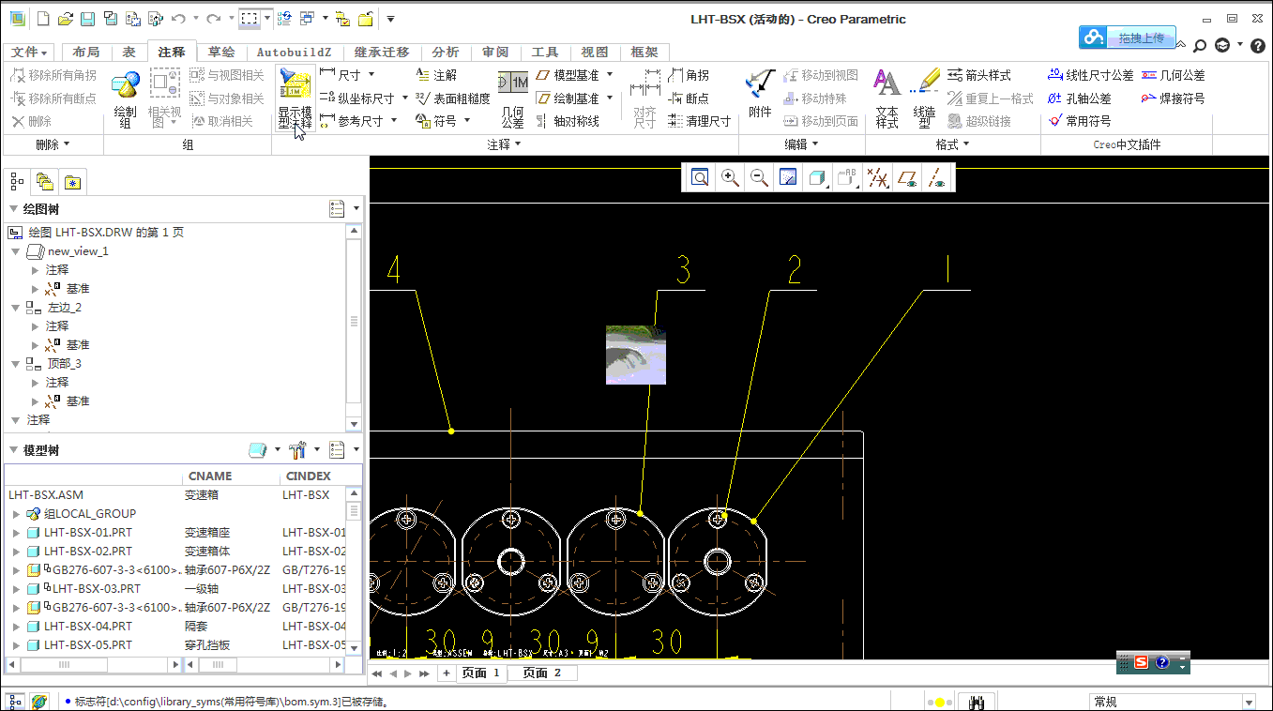Click the Line Style (线造型) pencil icon

click(x=924, y=84)
